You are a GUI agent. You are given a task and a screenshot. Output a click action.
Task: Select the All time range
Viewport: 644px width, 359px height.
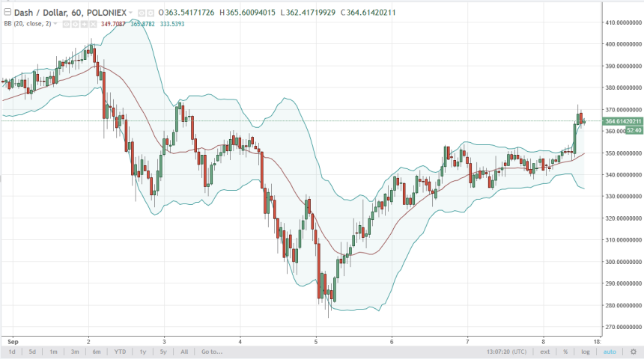pos(184,352)
